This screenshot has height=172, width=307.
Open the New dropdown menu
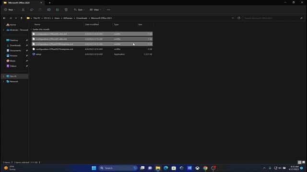click(10, 10)
